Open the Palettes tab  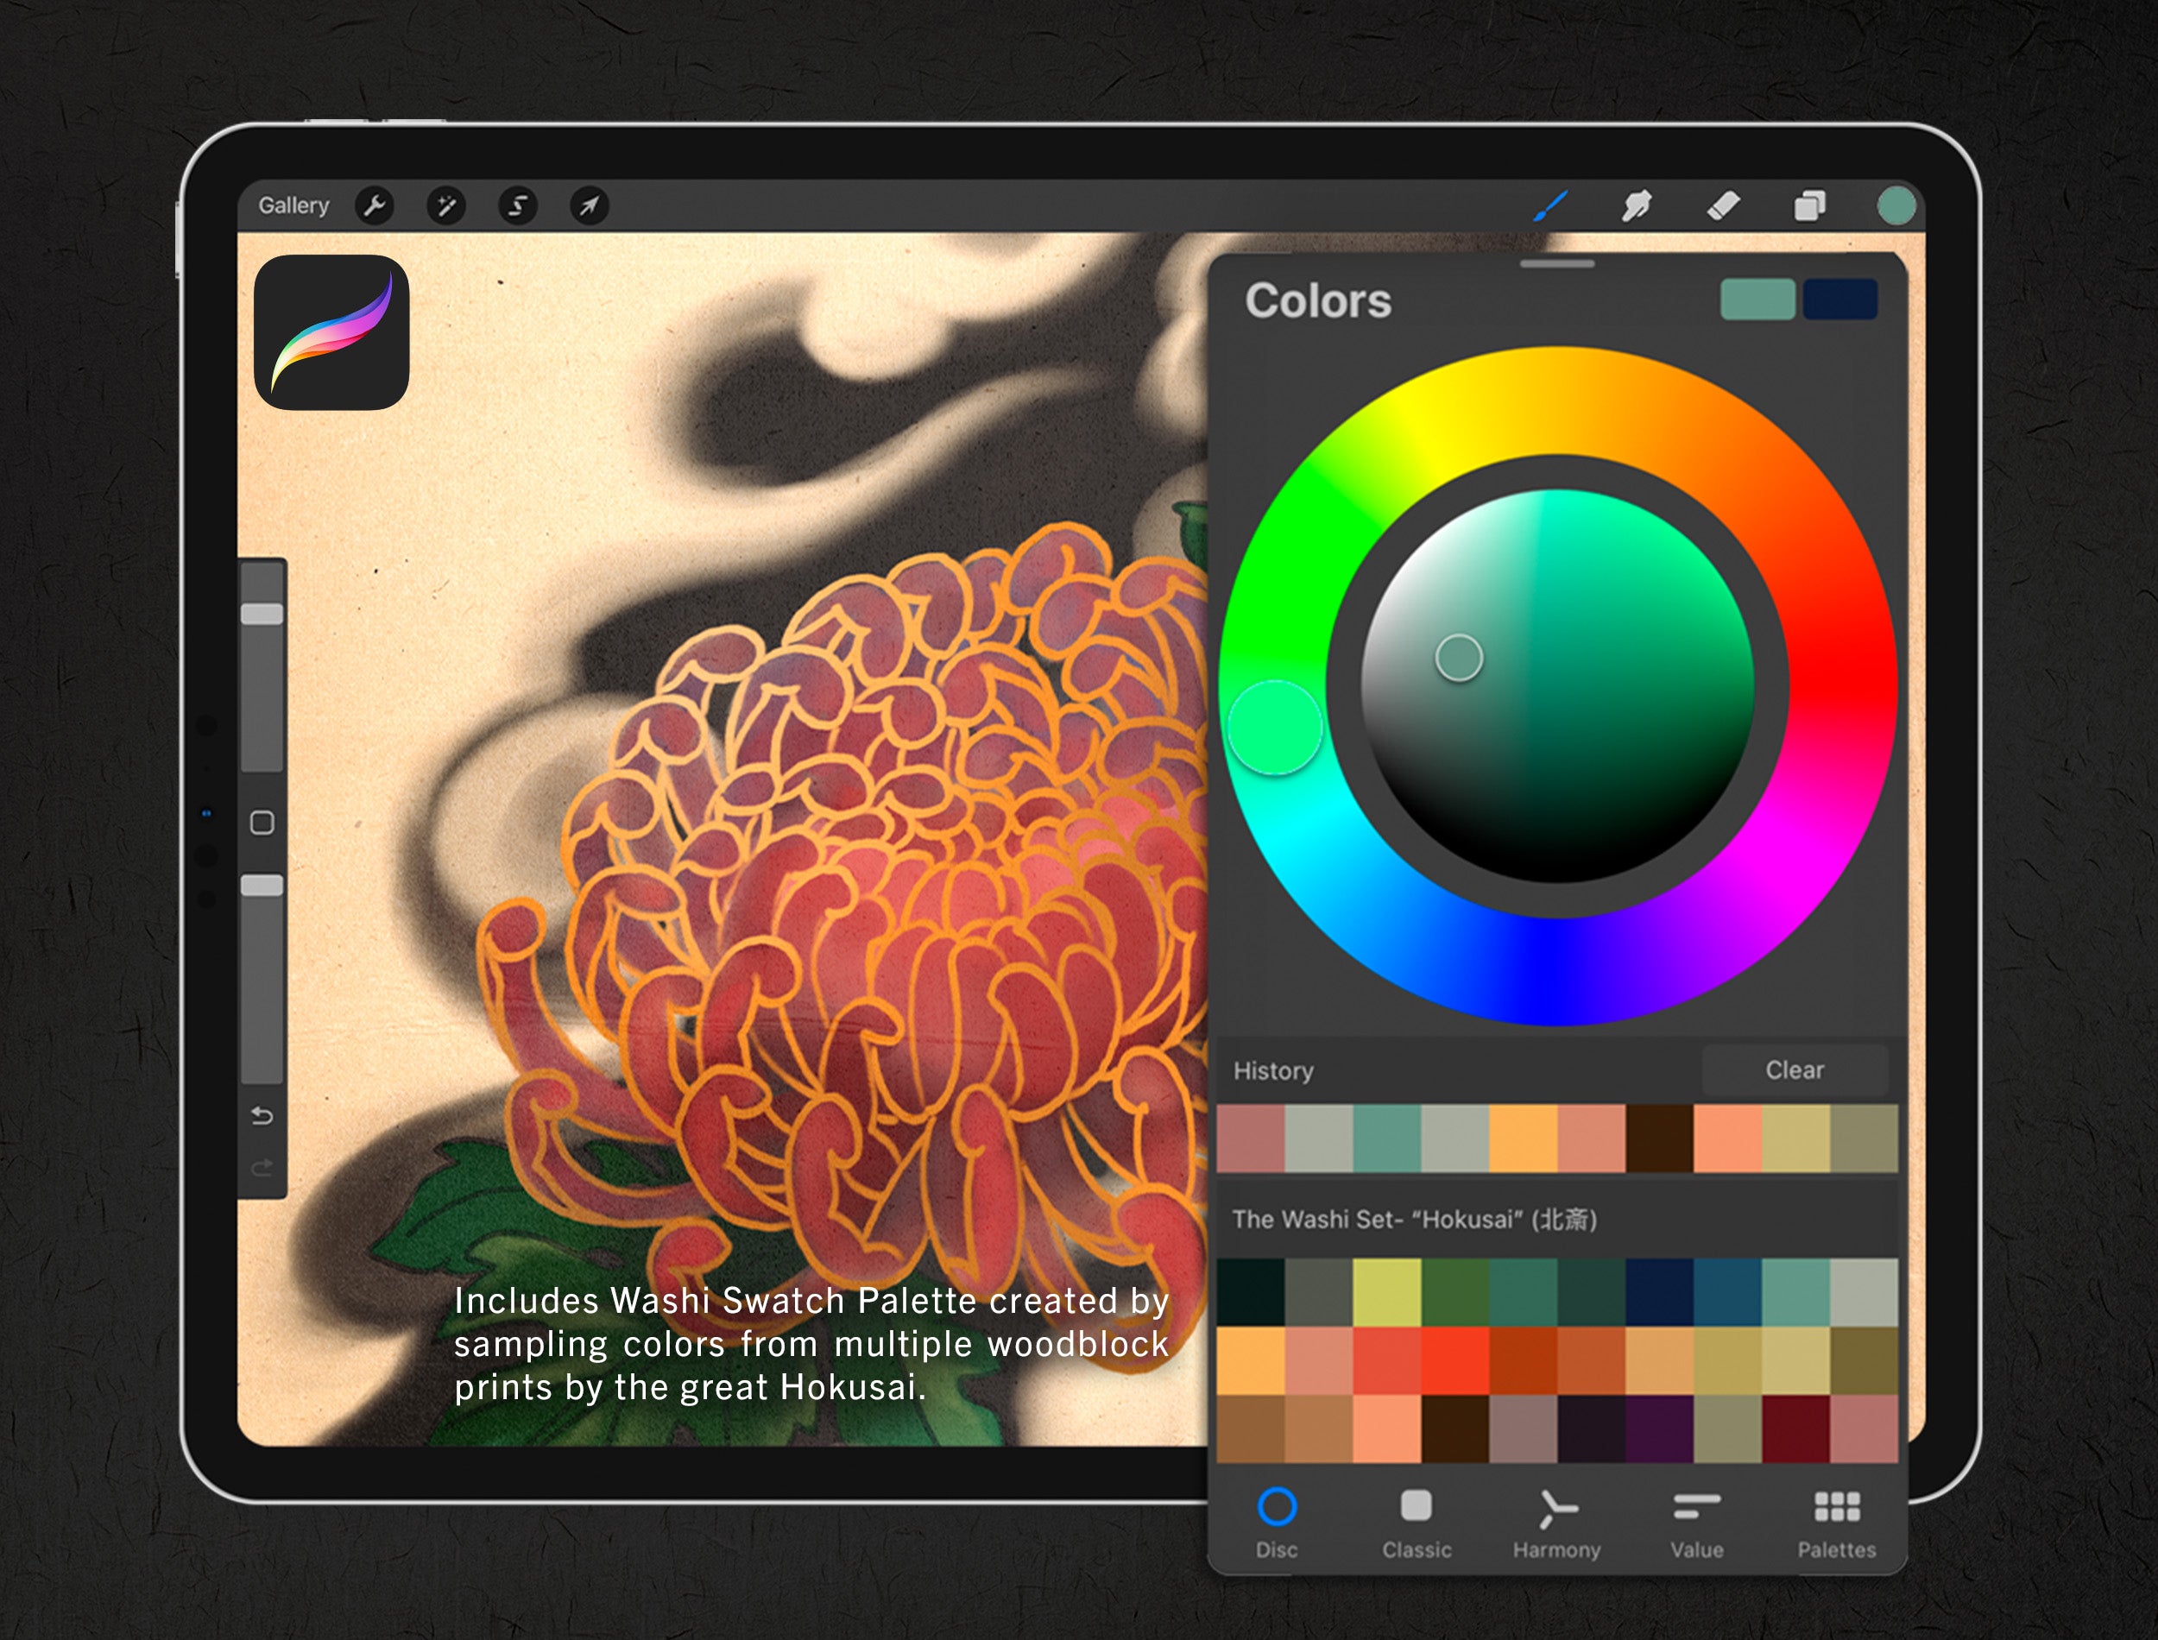[1836, 1523]
